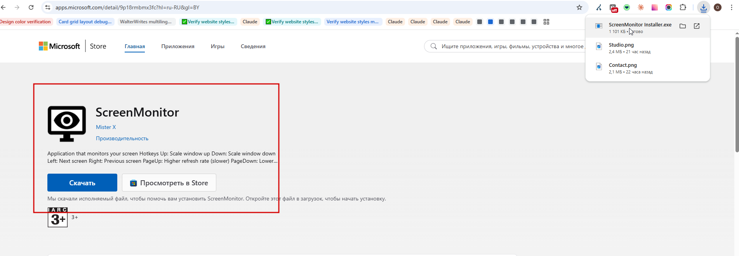Open 'ScreenMonitor Installer.exe' download entry
The image size is (739, 256).
[648, 28]
